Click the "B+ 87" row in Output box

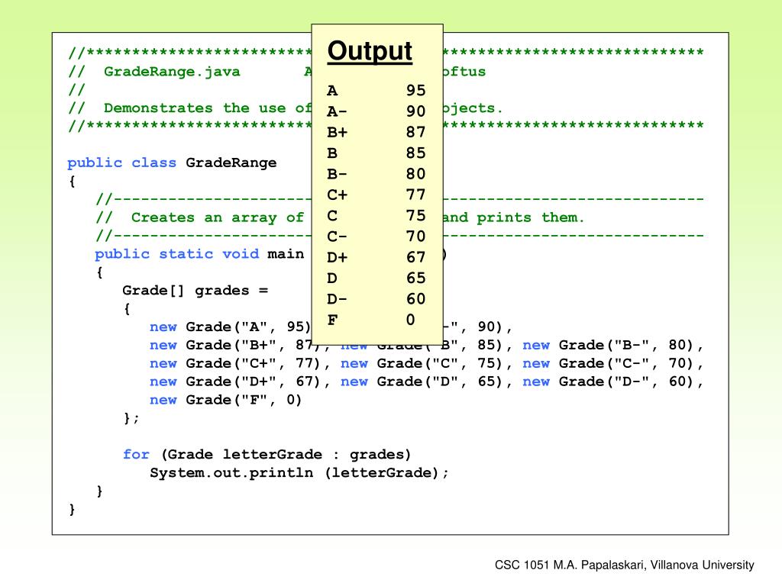point(376,132)
